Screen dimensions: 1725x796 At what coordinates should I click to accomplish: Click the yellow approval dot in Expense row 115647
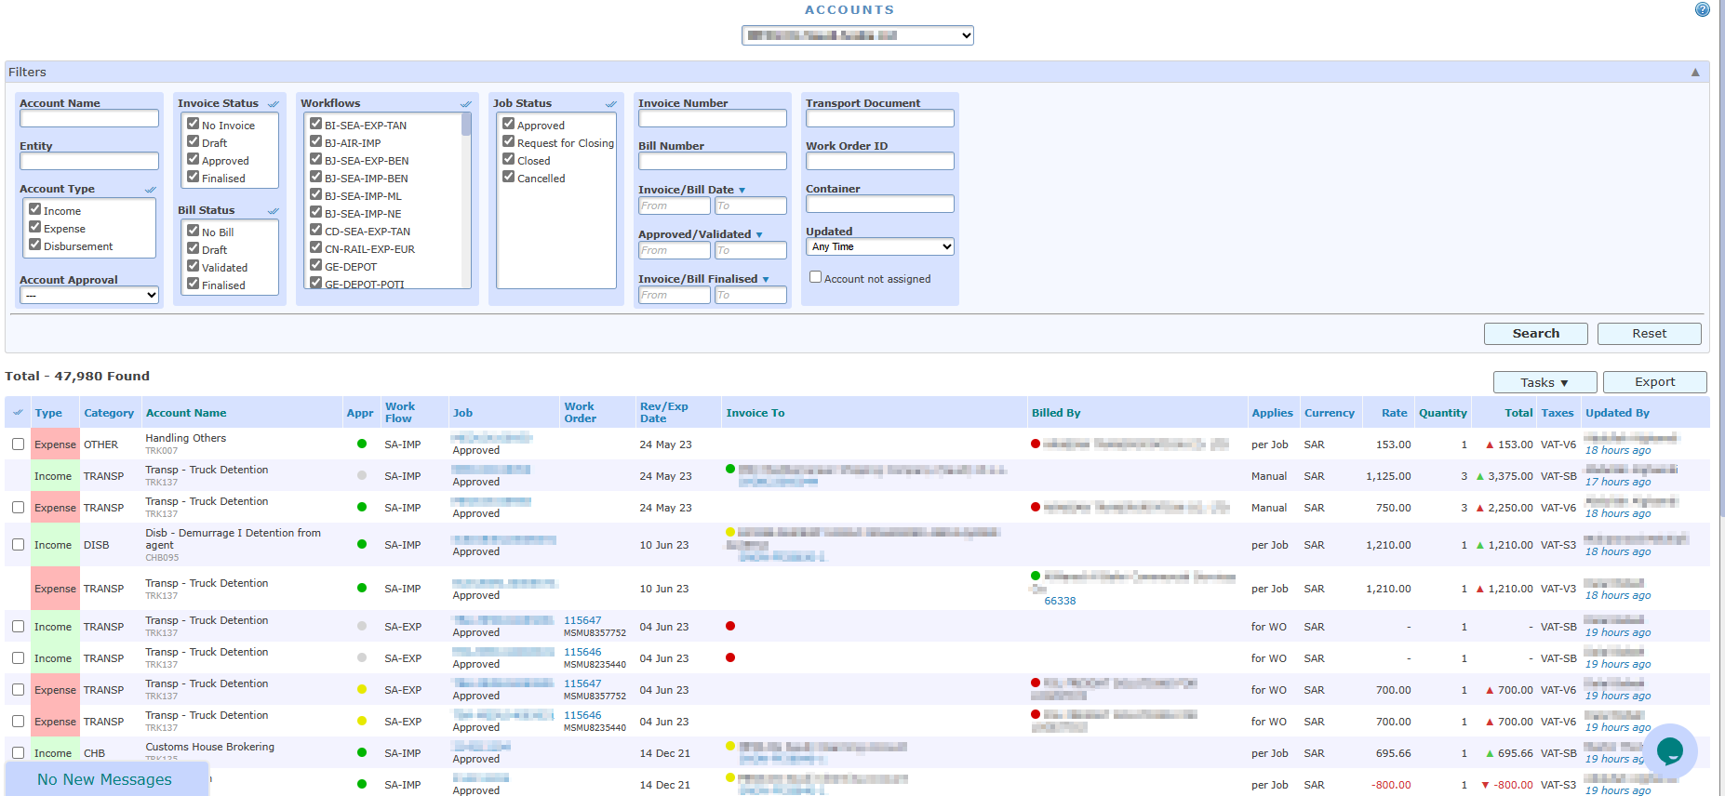click(362, 689)
